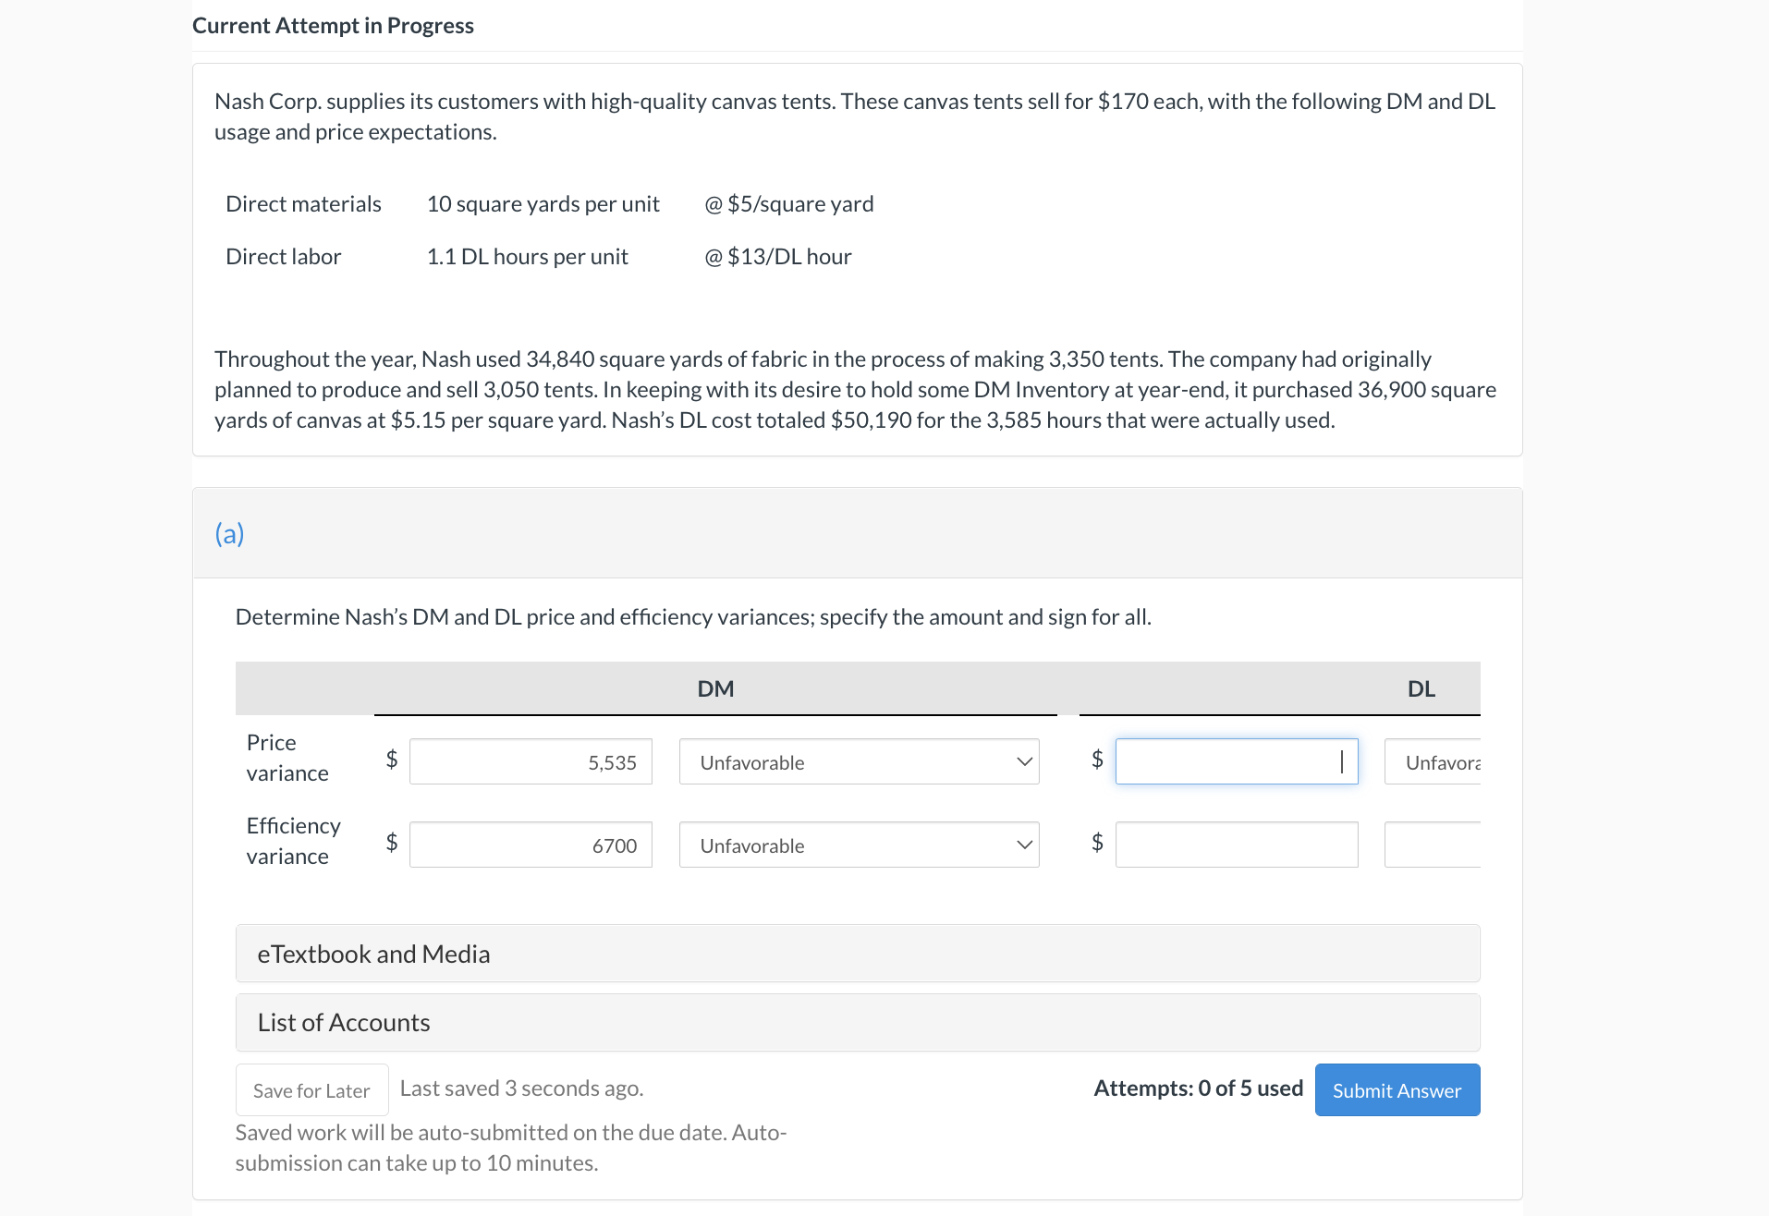The height and width of the screenshot is (1216, 1769).
Task: Click the DM column header
Action: click(x=715, y=688)
